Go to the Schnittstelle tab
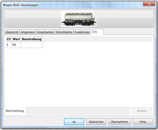The image size is (158, 130). [x=64, y=32]
